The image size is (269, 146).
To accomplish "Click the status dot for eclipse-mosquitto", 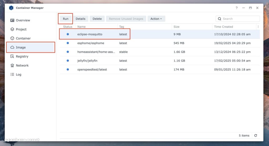I will coord(68,34).
